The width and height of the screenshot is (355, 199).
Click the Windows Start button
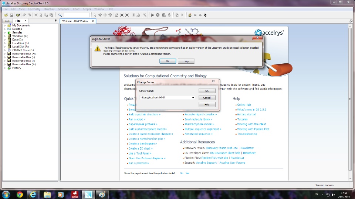coord(6,195)
